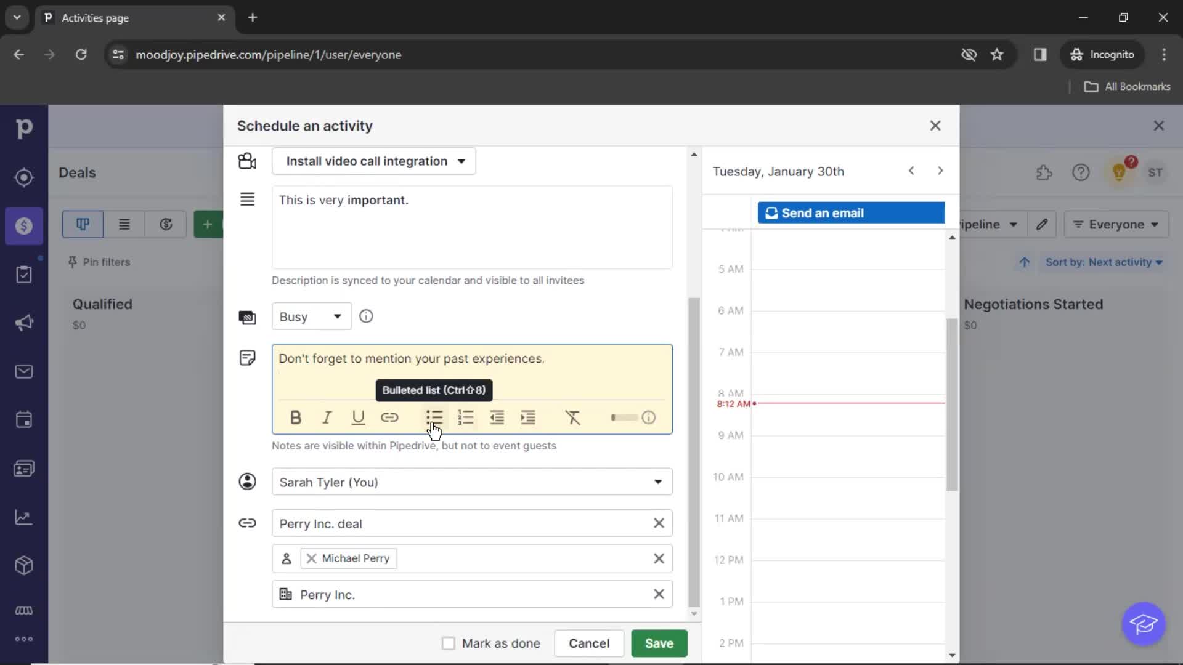This screenshot has width=1183, height=665.
Task: Click the Underline formatting icon
Action: [x=359, y=417]
